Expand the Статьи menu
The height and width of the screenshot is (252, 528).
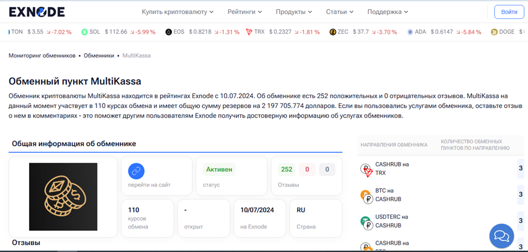point(339,12)
